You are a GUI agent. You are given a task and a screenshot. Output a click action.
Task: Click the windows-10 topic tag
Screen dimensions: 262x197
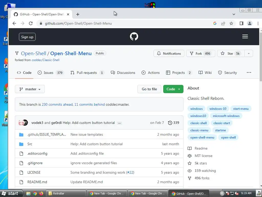tap(218, 109)
